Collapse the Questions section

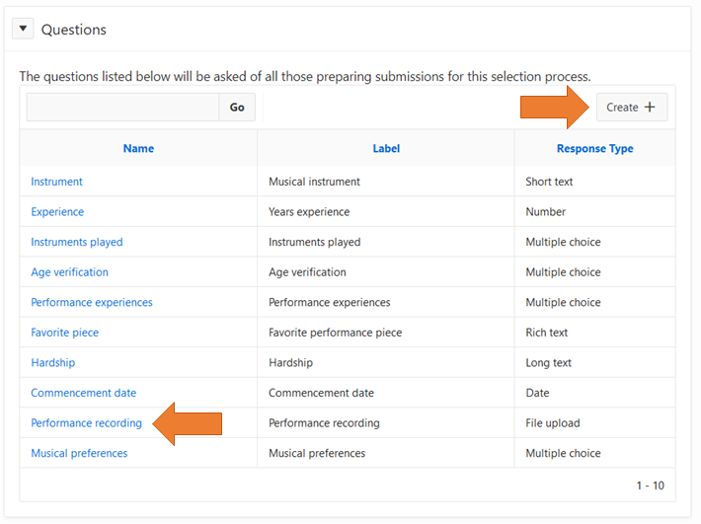click(x=24, y=29)
